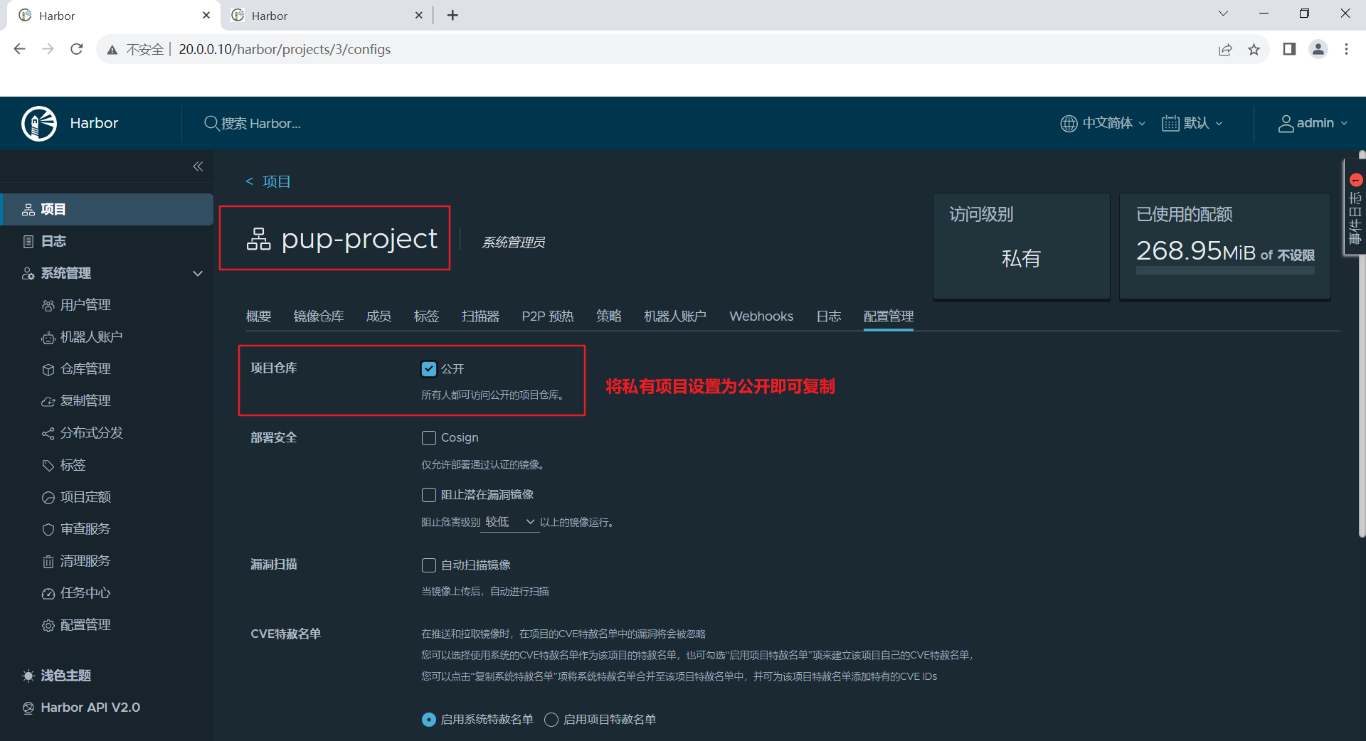Enable the Cosign checkbox

[429, 437]
